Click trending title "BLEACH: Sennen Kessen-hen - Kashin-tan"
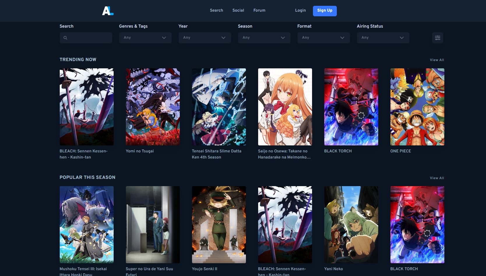The image size is (486, 276). click(84, 154)
